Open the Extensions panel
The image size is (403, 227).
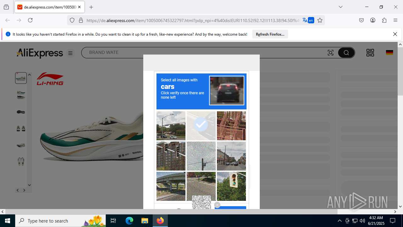coord(384,20)
